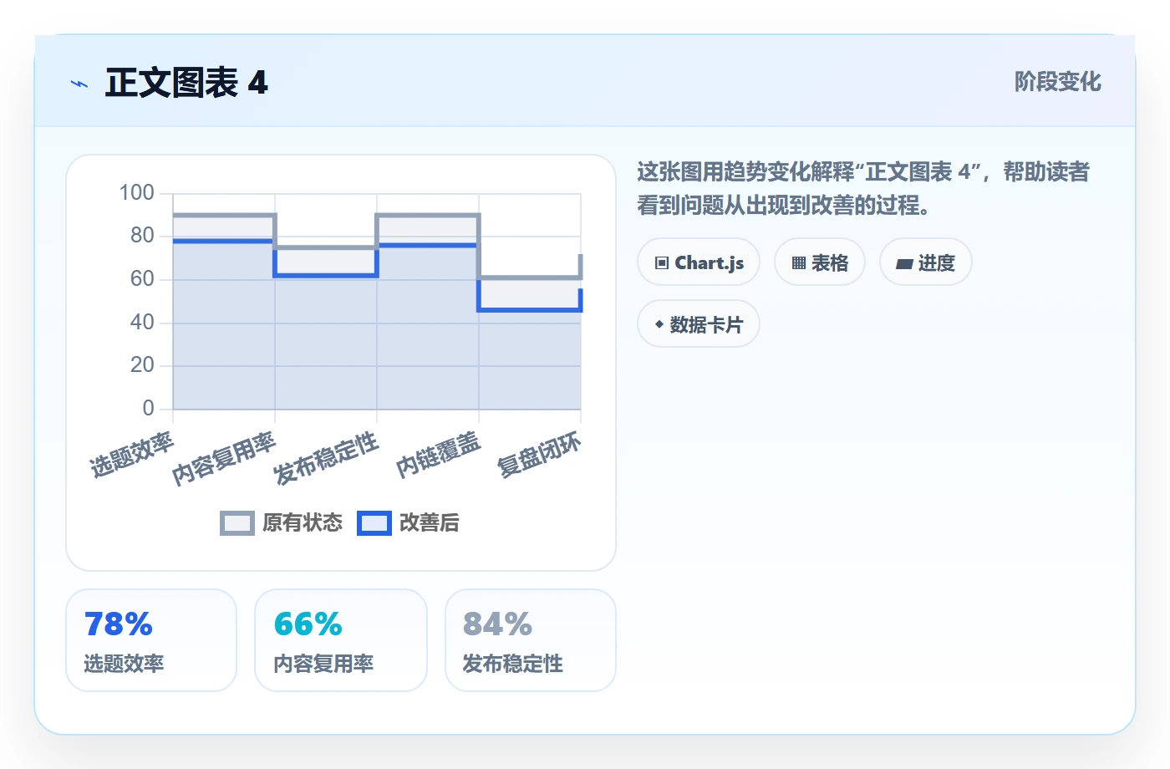The image size is (1170, 769).
Task: Select the 数据卡片 tag
Action: click(699, 324)
